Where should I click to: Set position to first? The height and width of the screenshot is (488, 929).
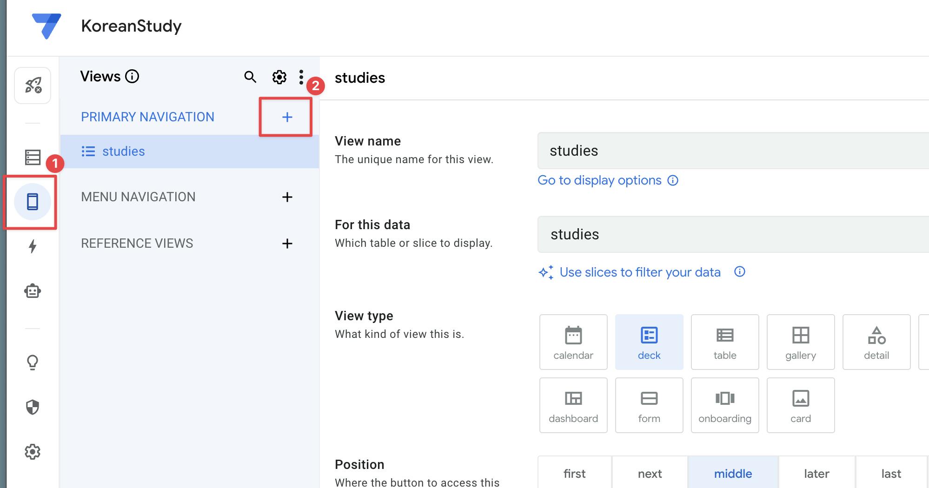click(575, 474)
